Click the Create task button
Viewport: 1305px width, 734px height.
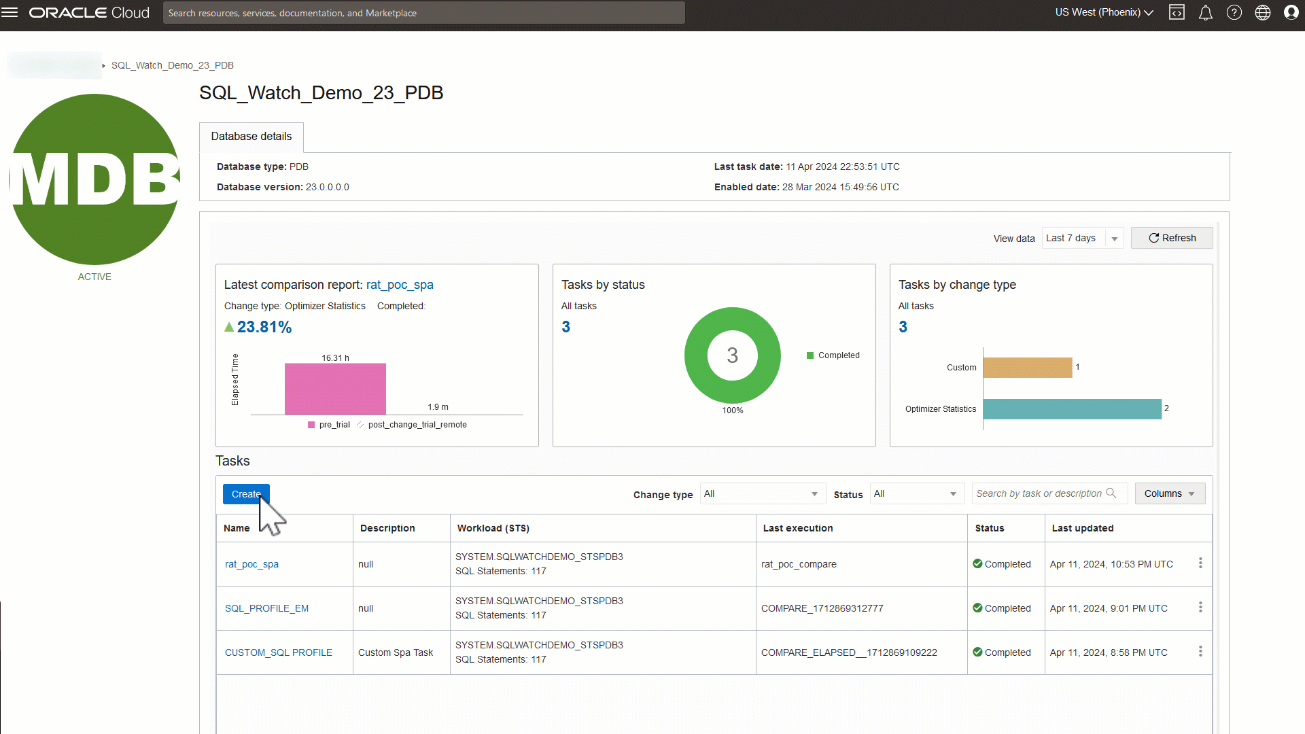(246, 493)
